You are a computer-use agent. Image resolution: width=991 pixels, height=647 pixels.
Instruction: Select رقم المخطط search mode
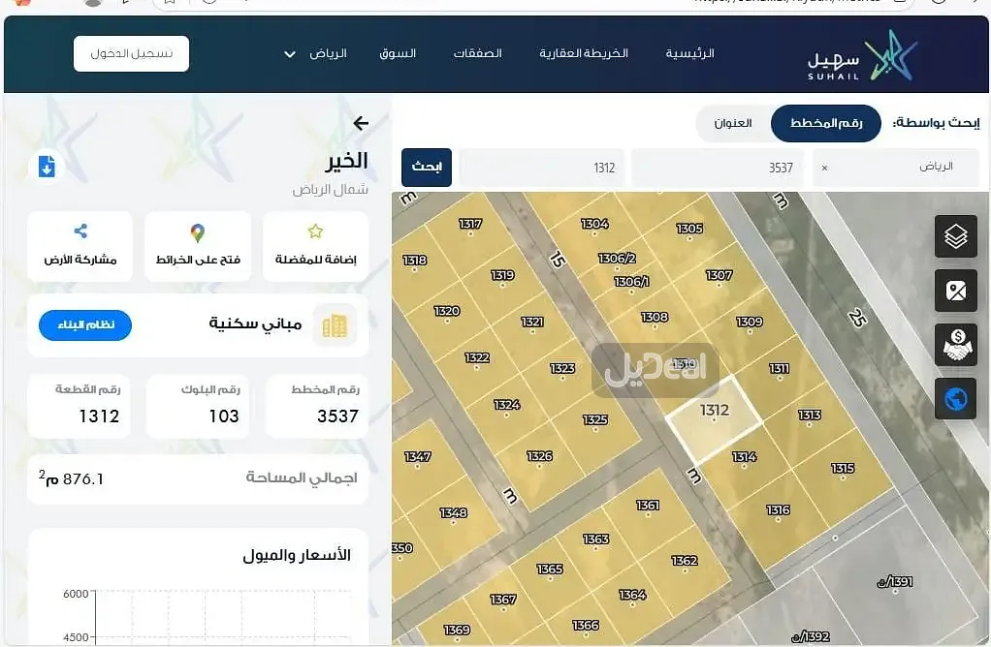[x=826, y=123]
